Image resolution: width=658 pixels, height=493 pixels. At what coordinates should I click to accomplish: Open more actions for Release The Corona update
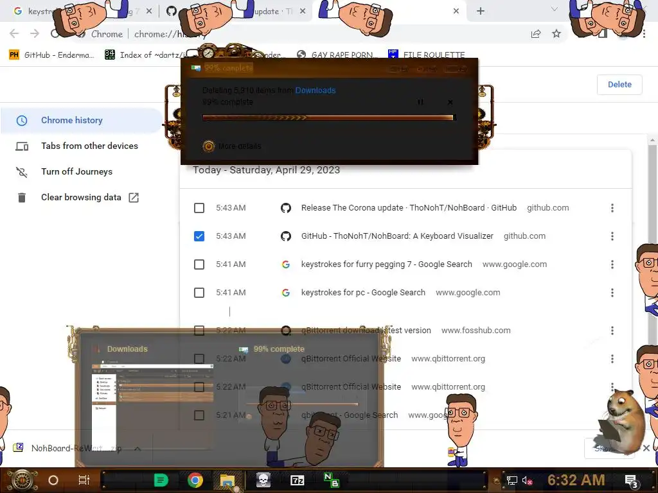pyautogui.click(x=612, y=208)
